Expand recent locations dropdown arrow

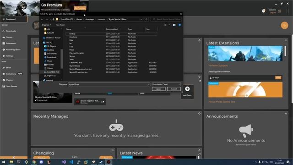click(x=50, y=19)
